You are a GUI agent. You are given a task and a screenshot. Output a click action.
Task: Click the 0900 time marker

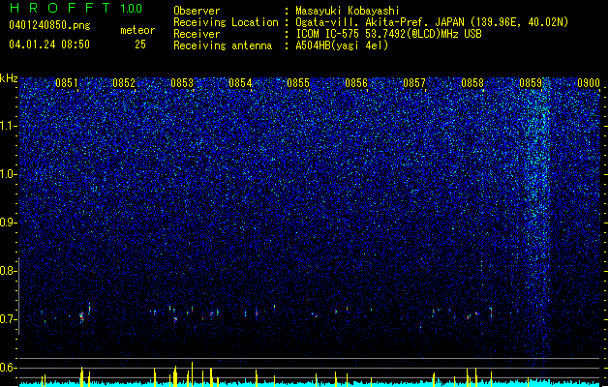[589, 83]
